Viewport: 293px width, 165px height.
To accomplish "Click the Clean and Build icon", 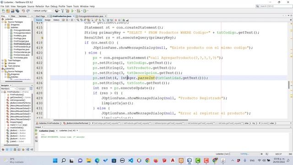I will pos(67,11).
